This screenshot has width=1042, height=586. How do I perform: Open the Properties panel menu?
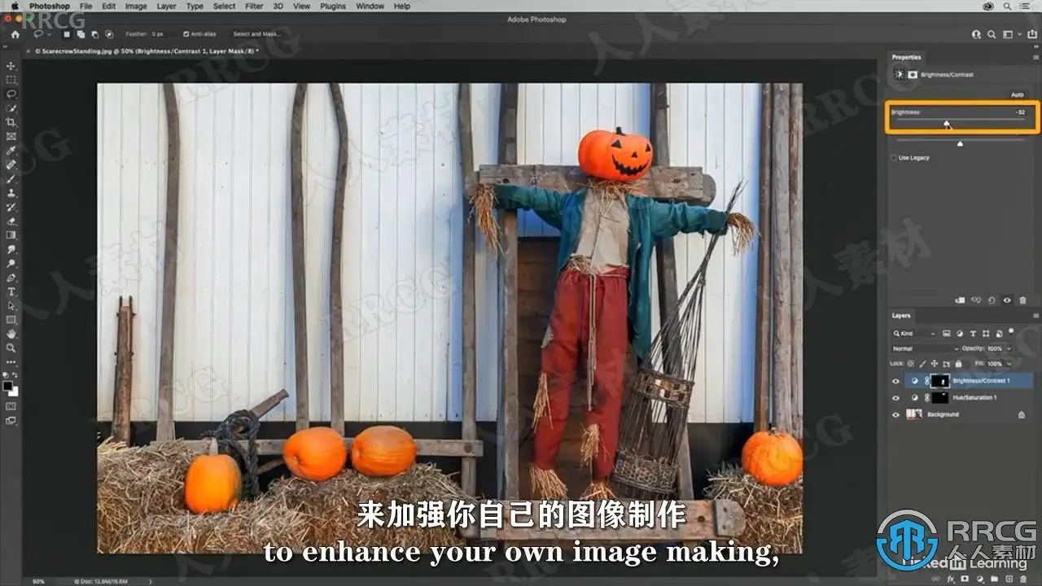coord(1035,57)
